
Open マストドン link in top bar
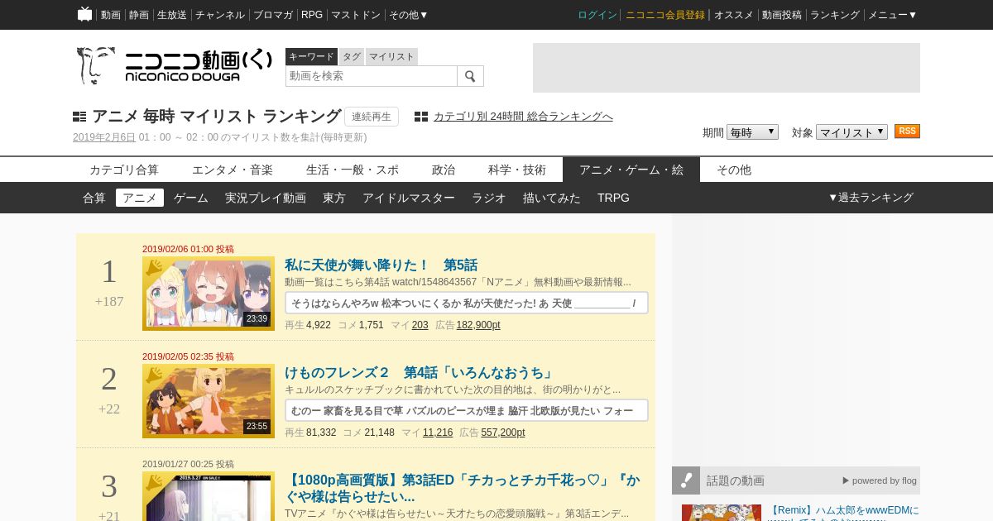coord(356,15)
